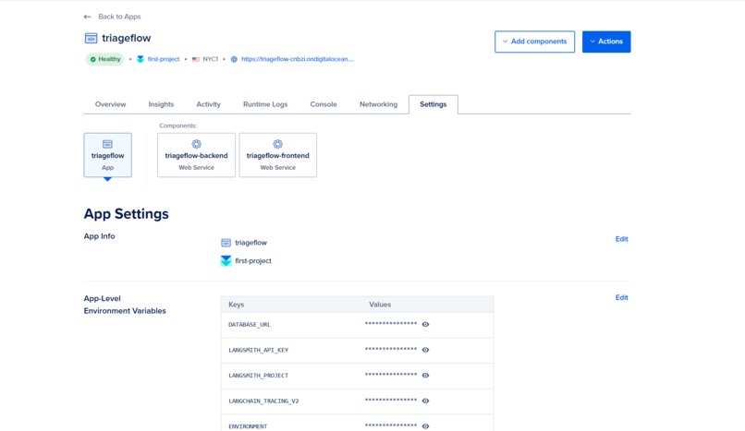Switch to the Insights tab
The width and height of the screenshot is (745, 431).
tap(161, 104)
